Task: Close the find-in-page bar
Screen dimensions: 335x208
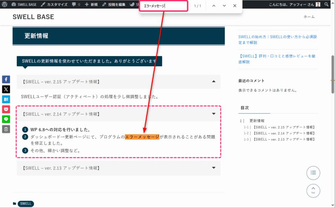Action: point(235,6)
